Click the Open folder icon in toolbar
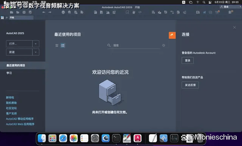 point(18,12)
